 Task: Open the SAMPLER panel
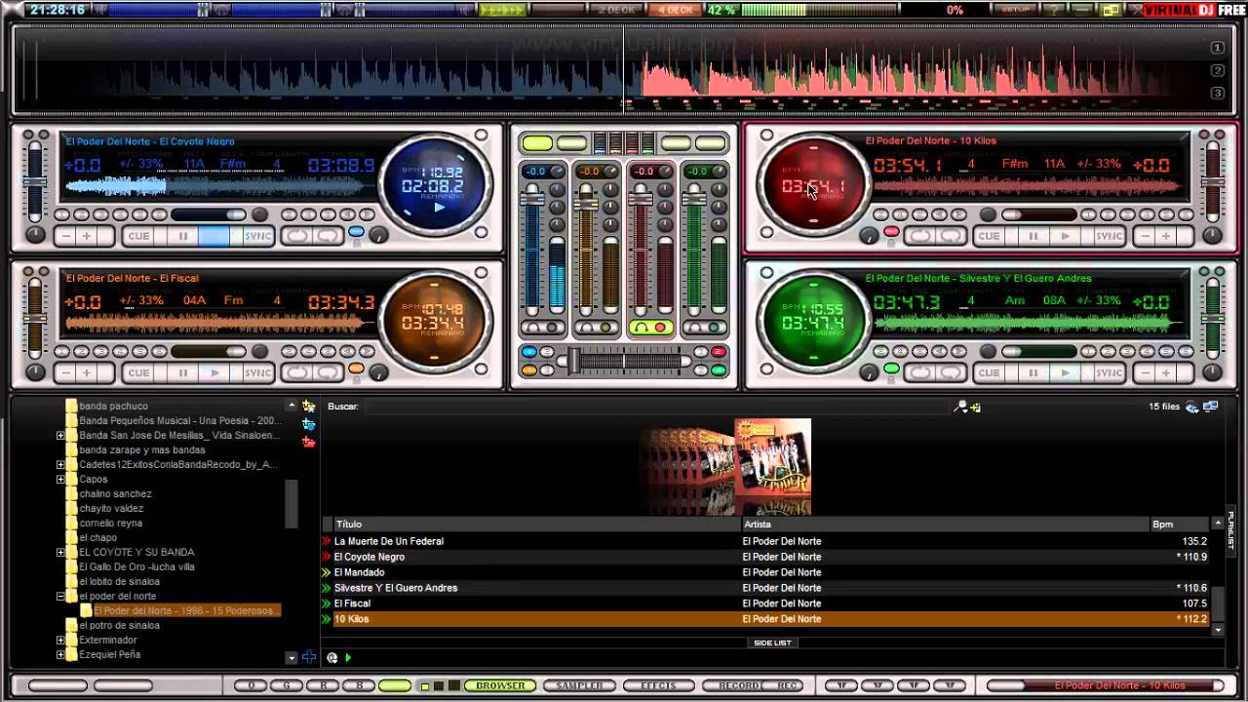[579, 685]
